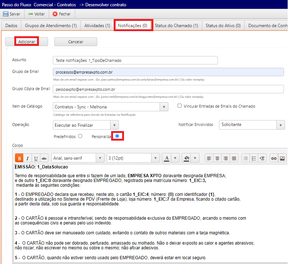The width and height of the screenshot is (288, 264).
Task: Apply strikethrough formatting in the editor
Action: tap(44, 158)
